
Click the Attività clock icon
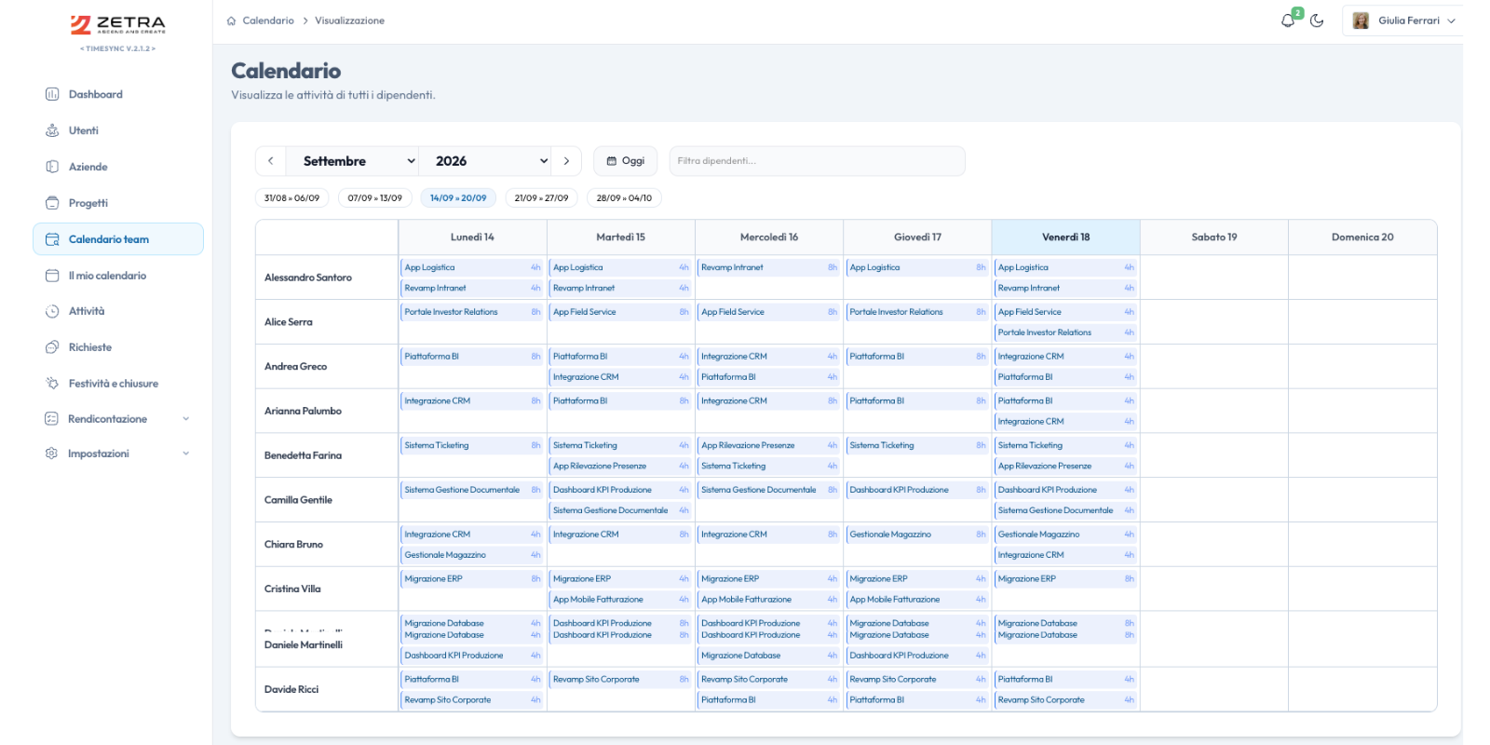[x=52, y=311]
